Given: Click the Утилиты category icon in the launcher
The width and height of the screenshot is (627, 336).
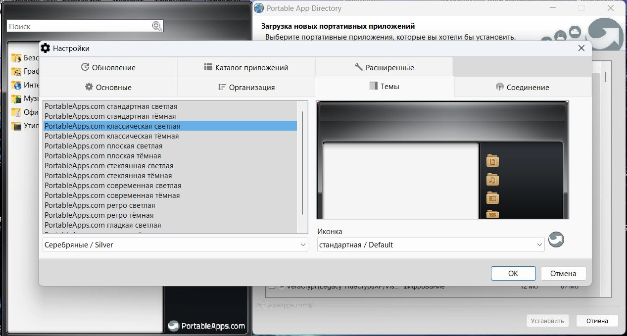Looking at the screenshot, I should tap(17, 126).
